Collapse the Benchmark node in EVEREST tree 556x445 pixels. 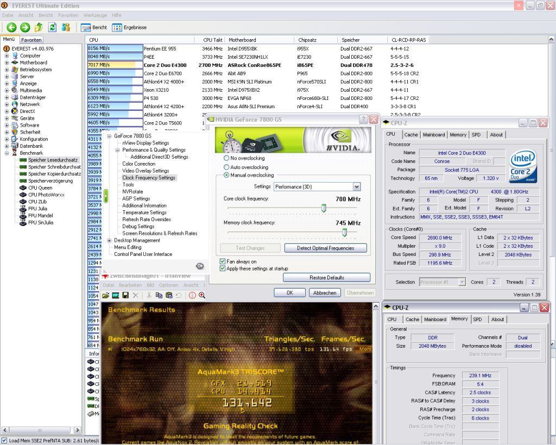[7, 153]
